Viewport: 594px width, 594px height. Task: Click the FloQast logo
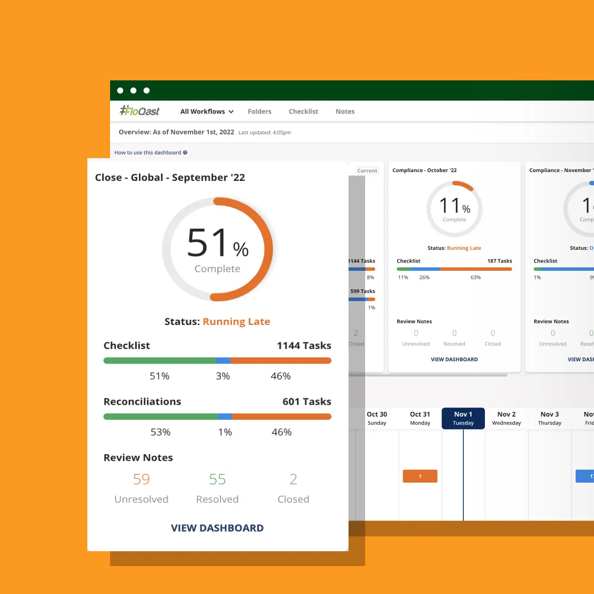point(140,111)
